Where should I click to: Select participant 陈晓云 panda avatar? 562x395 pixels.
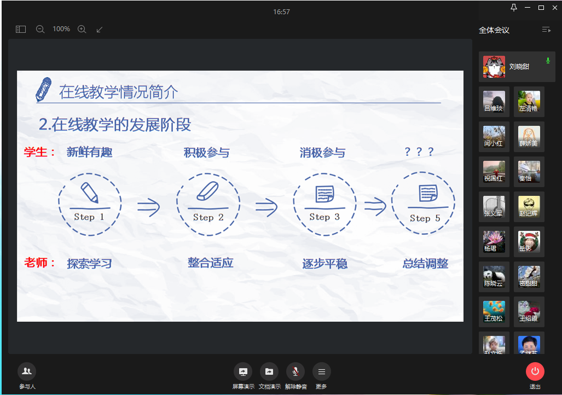click(x=494, y=277)
